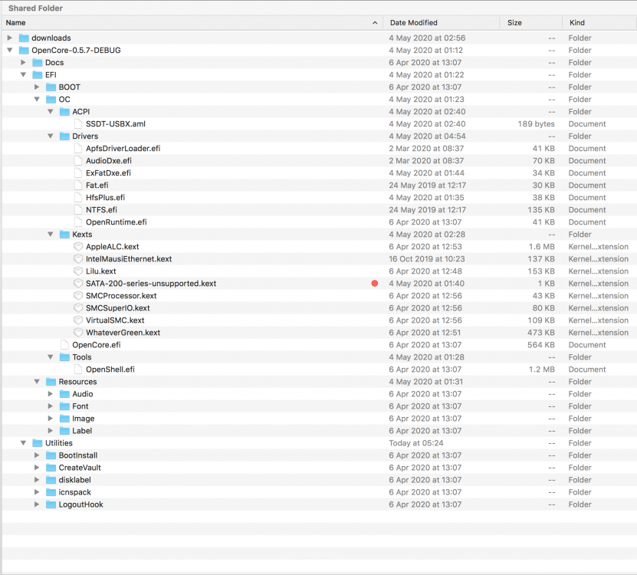Collapse the Resources folder triangle
This screenshot has height=575, width=637.
click(37, 382)
